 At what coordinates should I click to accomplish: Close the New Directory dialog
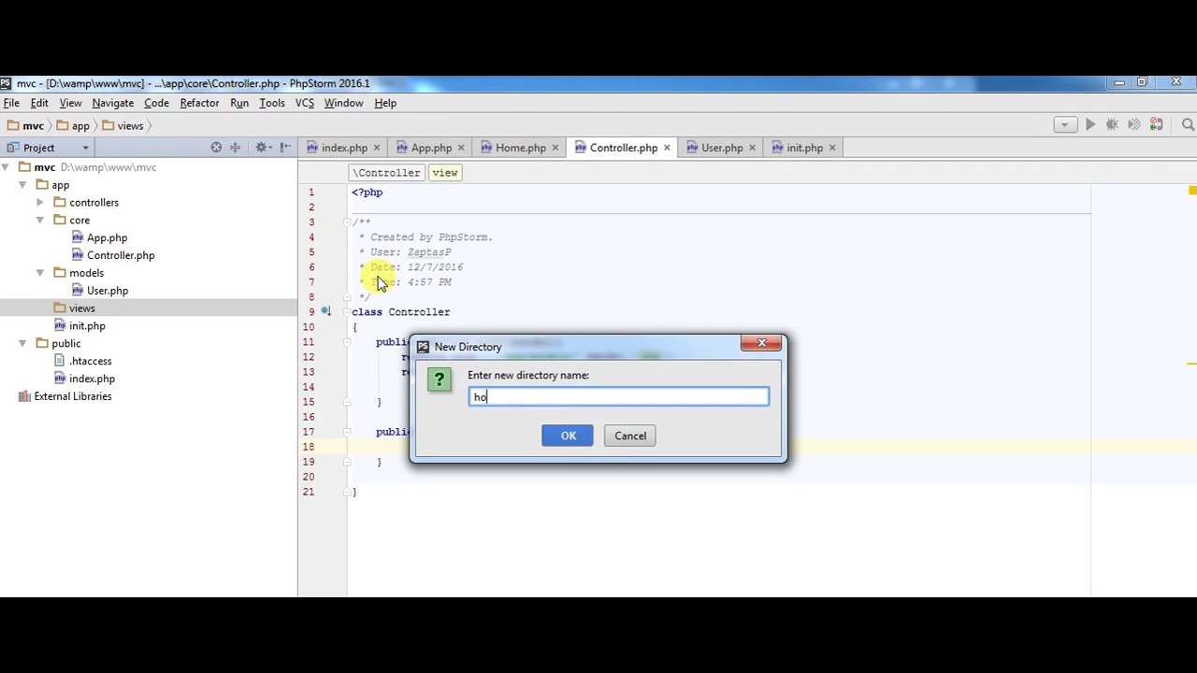coord(761,344)
